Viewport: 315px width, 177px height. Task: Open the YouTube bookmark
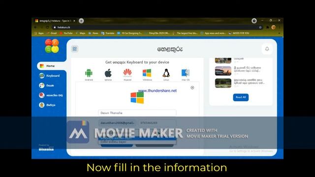click(x=66, y=33)
